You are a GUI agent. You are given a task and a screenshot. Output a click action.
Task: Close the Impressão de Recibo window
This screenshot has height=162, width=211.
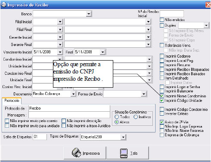[x=208, y=5]
